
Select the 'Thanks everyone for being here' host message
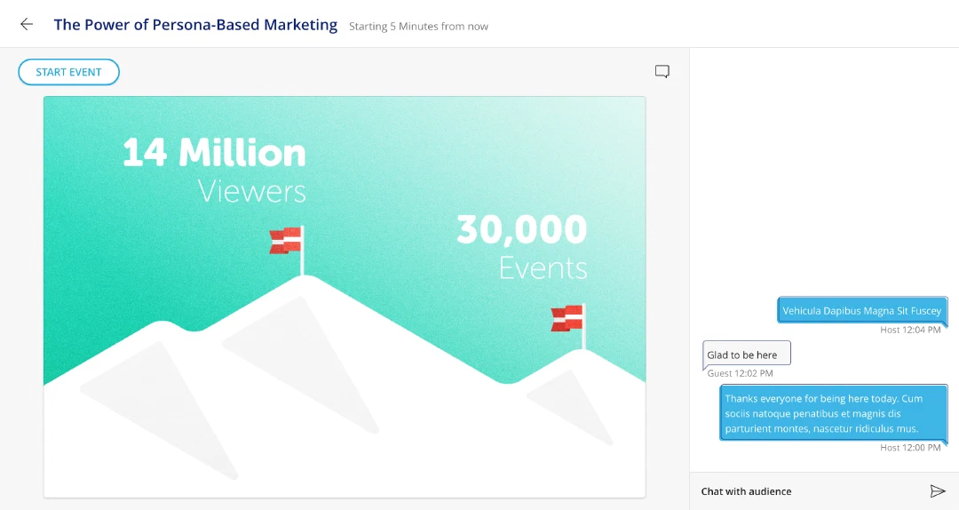click(x=833, y=413)
